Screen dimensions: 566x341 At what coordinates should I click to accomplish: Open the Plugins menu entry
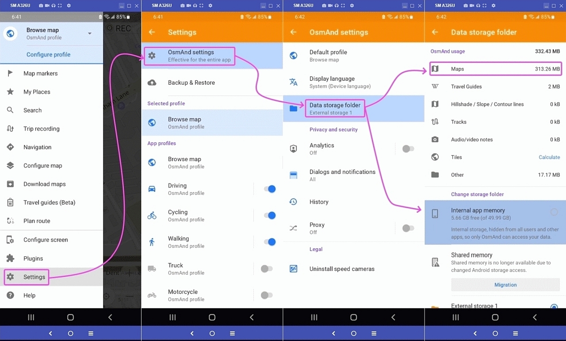51,258
